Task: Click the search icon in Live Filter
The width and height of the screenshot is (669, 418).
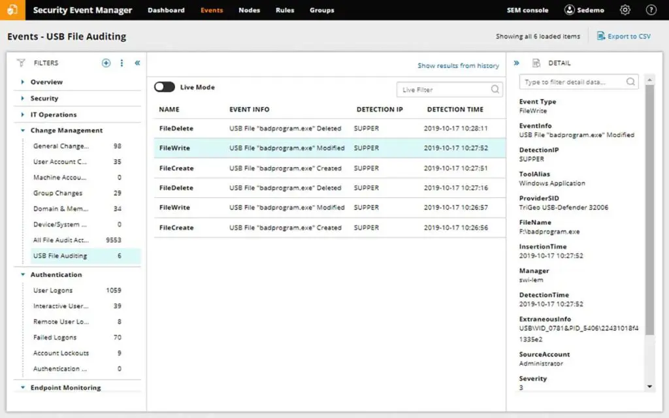Action: pos(495,89)
